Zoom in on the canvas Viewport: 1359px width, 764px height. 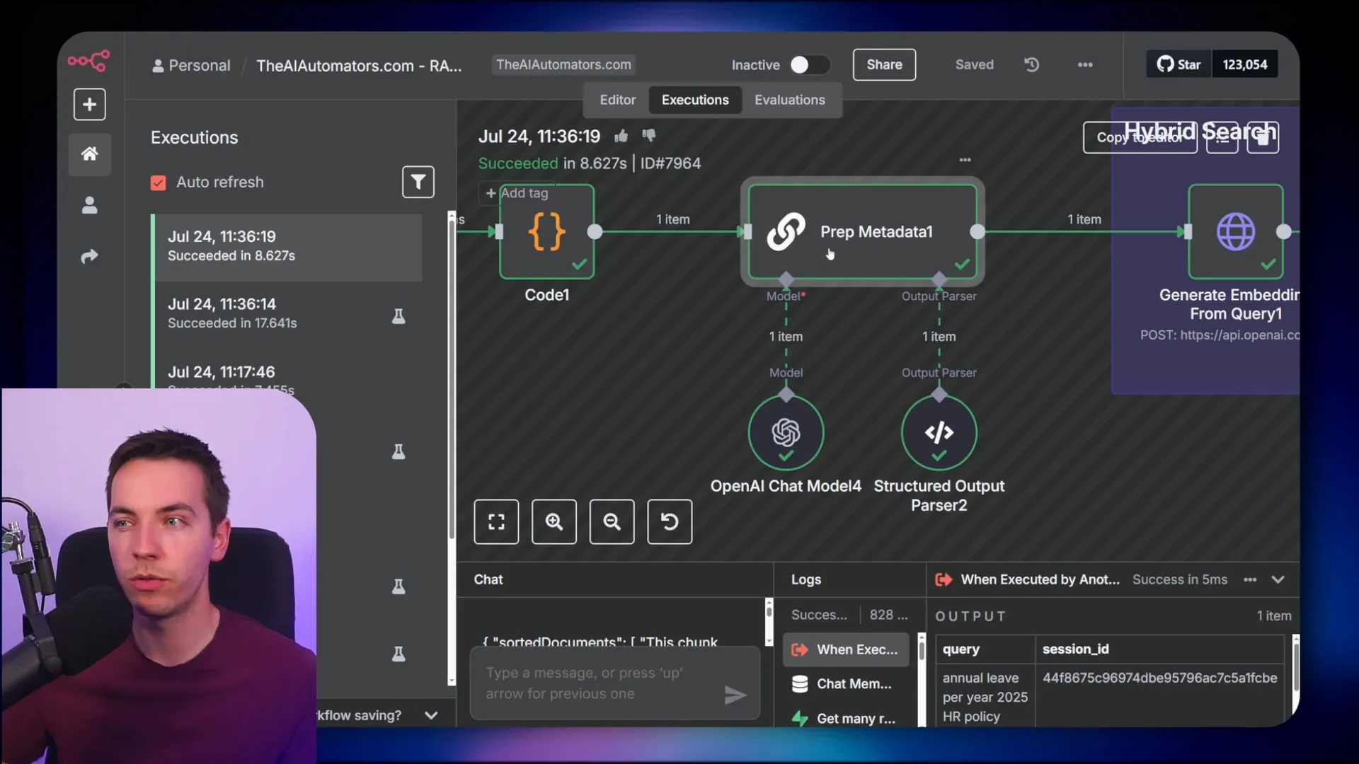(x=554, y=522)
